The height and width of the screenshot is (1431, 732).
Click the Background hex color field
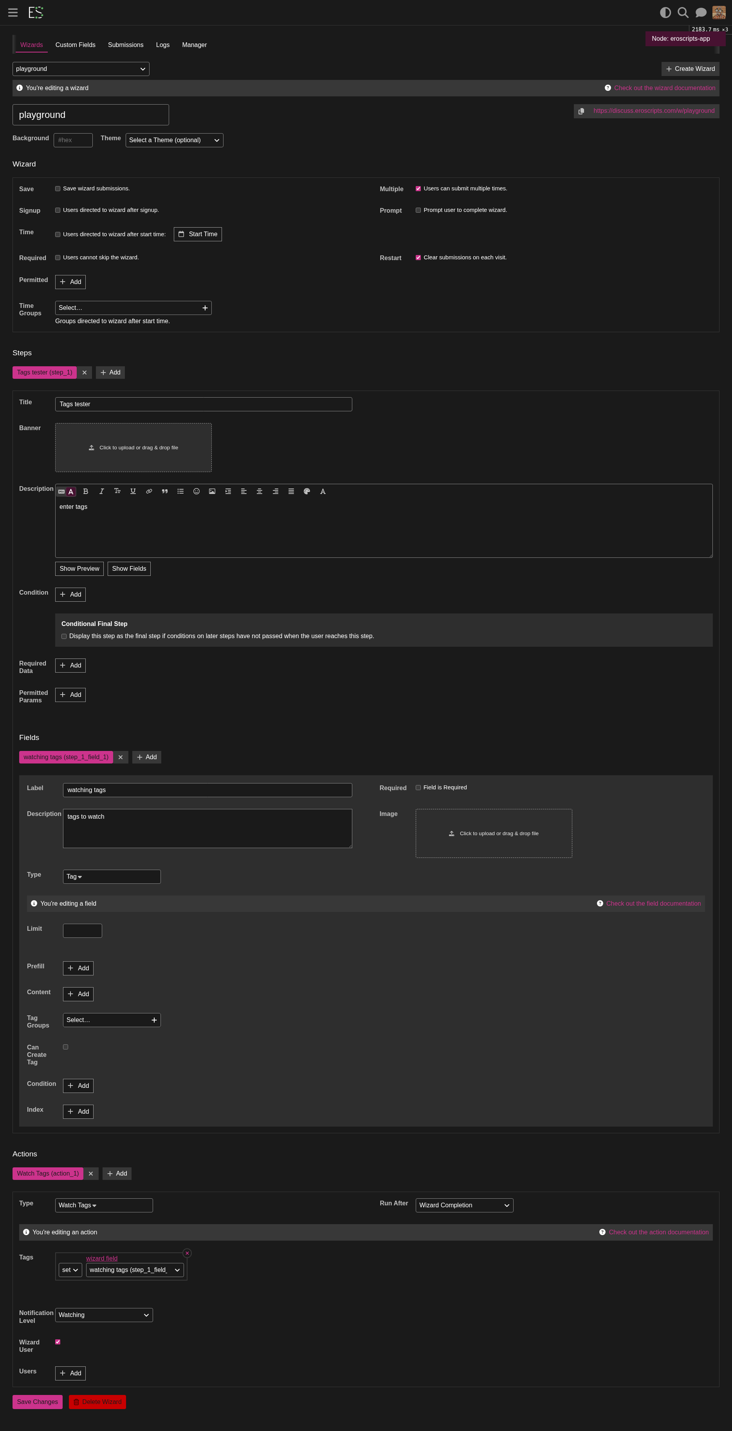point(73,140)
